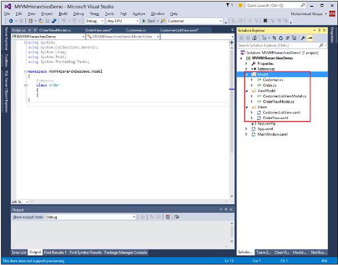Click Clear All icon in Output toolbar

coord(168,217)
